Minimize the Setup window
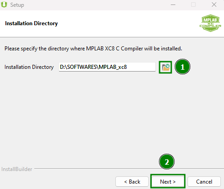 173,4
